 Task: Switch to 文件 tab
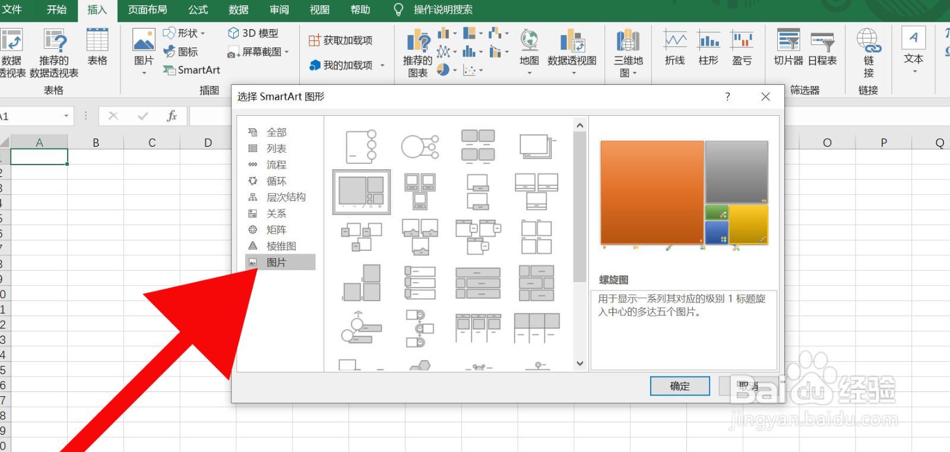pyautogui.click(x=12, y=10)
